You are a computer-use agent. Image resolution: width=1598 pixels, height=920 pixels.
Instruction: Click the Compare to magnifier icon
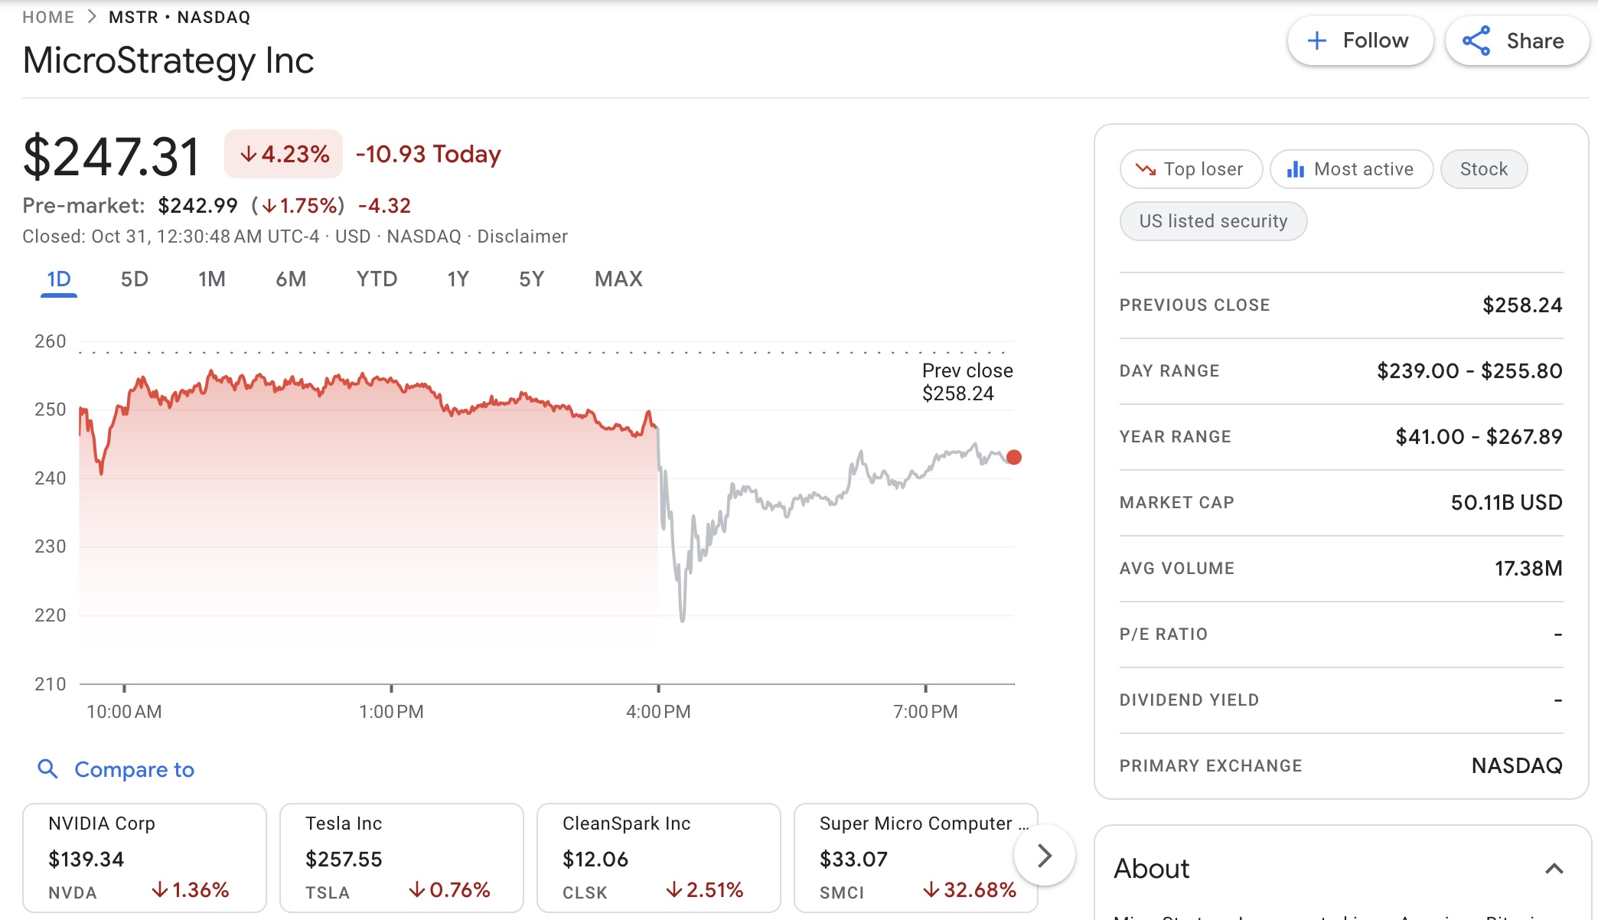tap(47, 768)
